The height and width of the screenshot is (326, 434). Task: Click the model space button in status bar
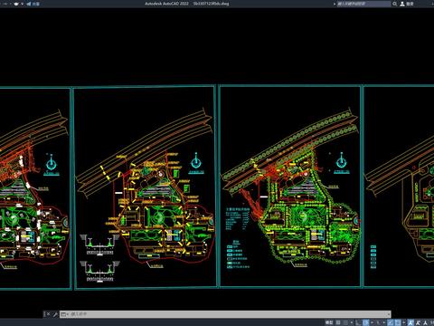tap(329, 322)
